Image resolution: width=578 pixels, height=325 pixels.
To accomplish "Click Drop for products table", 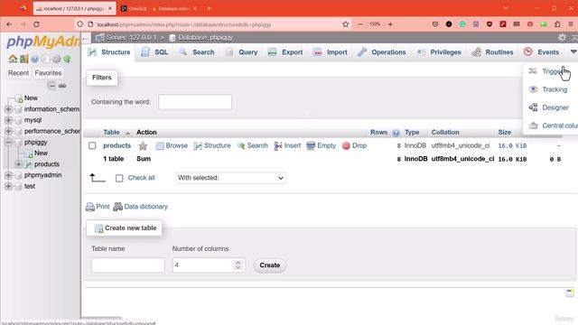I will (355, 145).
